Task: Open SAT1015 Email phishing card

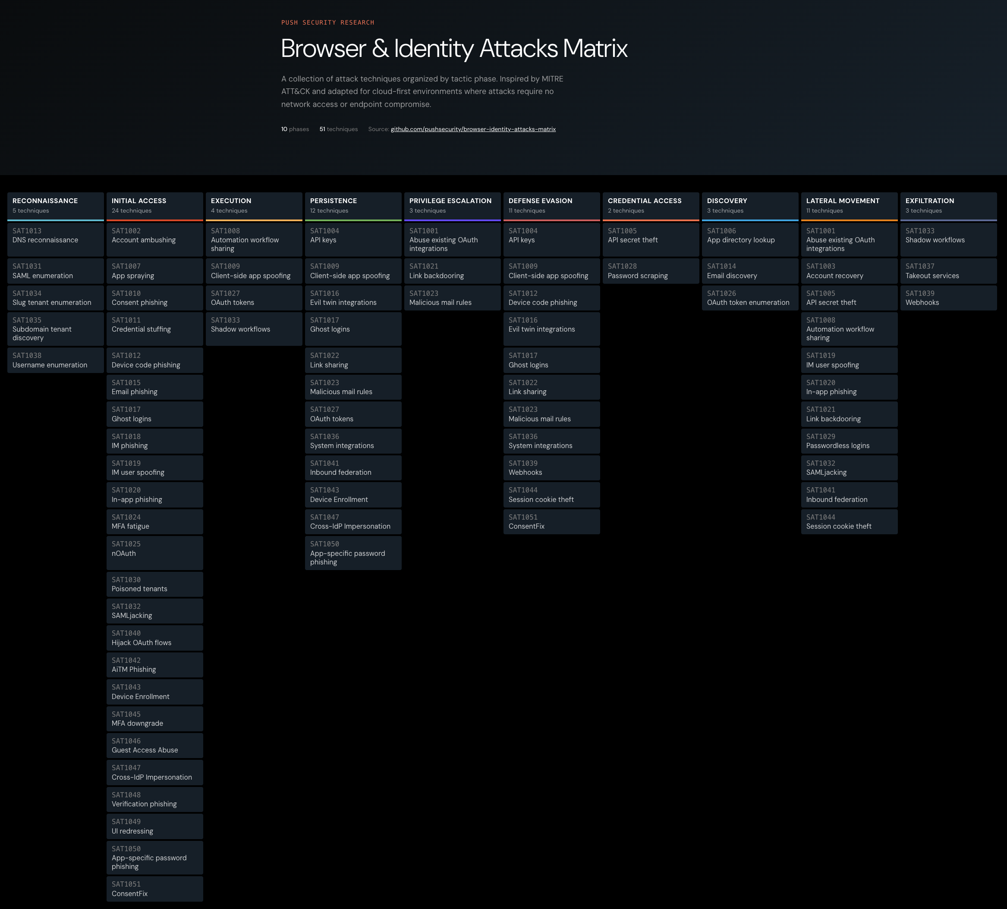Action: coord(155,387)
